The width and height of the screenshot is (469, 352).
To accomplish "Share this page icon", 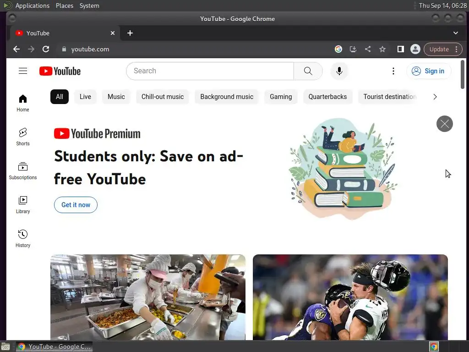I will click(368, 49).
